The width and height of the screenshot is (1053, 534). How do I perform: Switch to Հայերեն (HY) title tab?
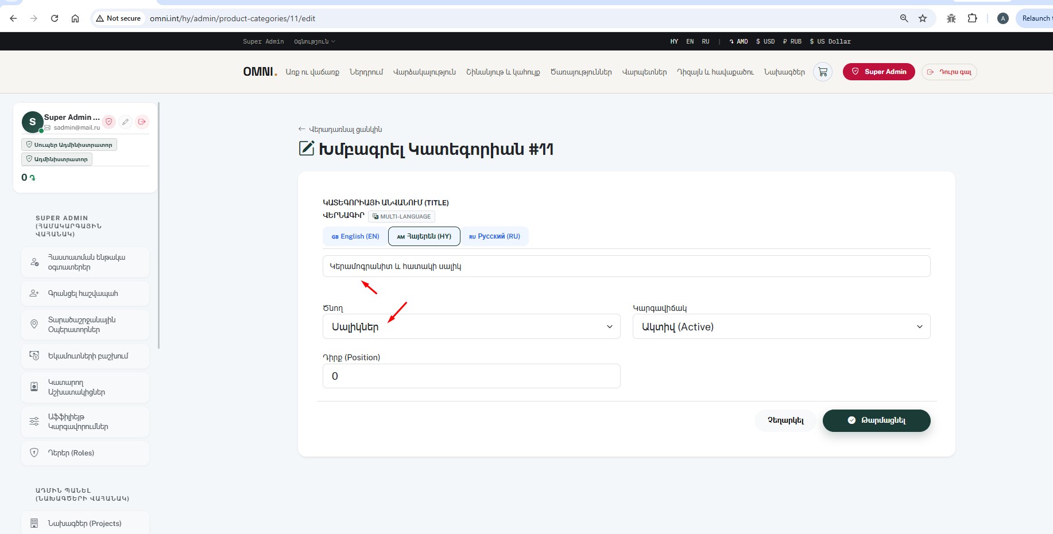[x=424, y=236]
